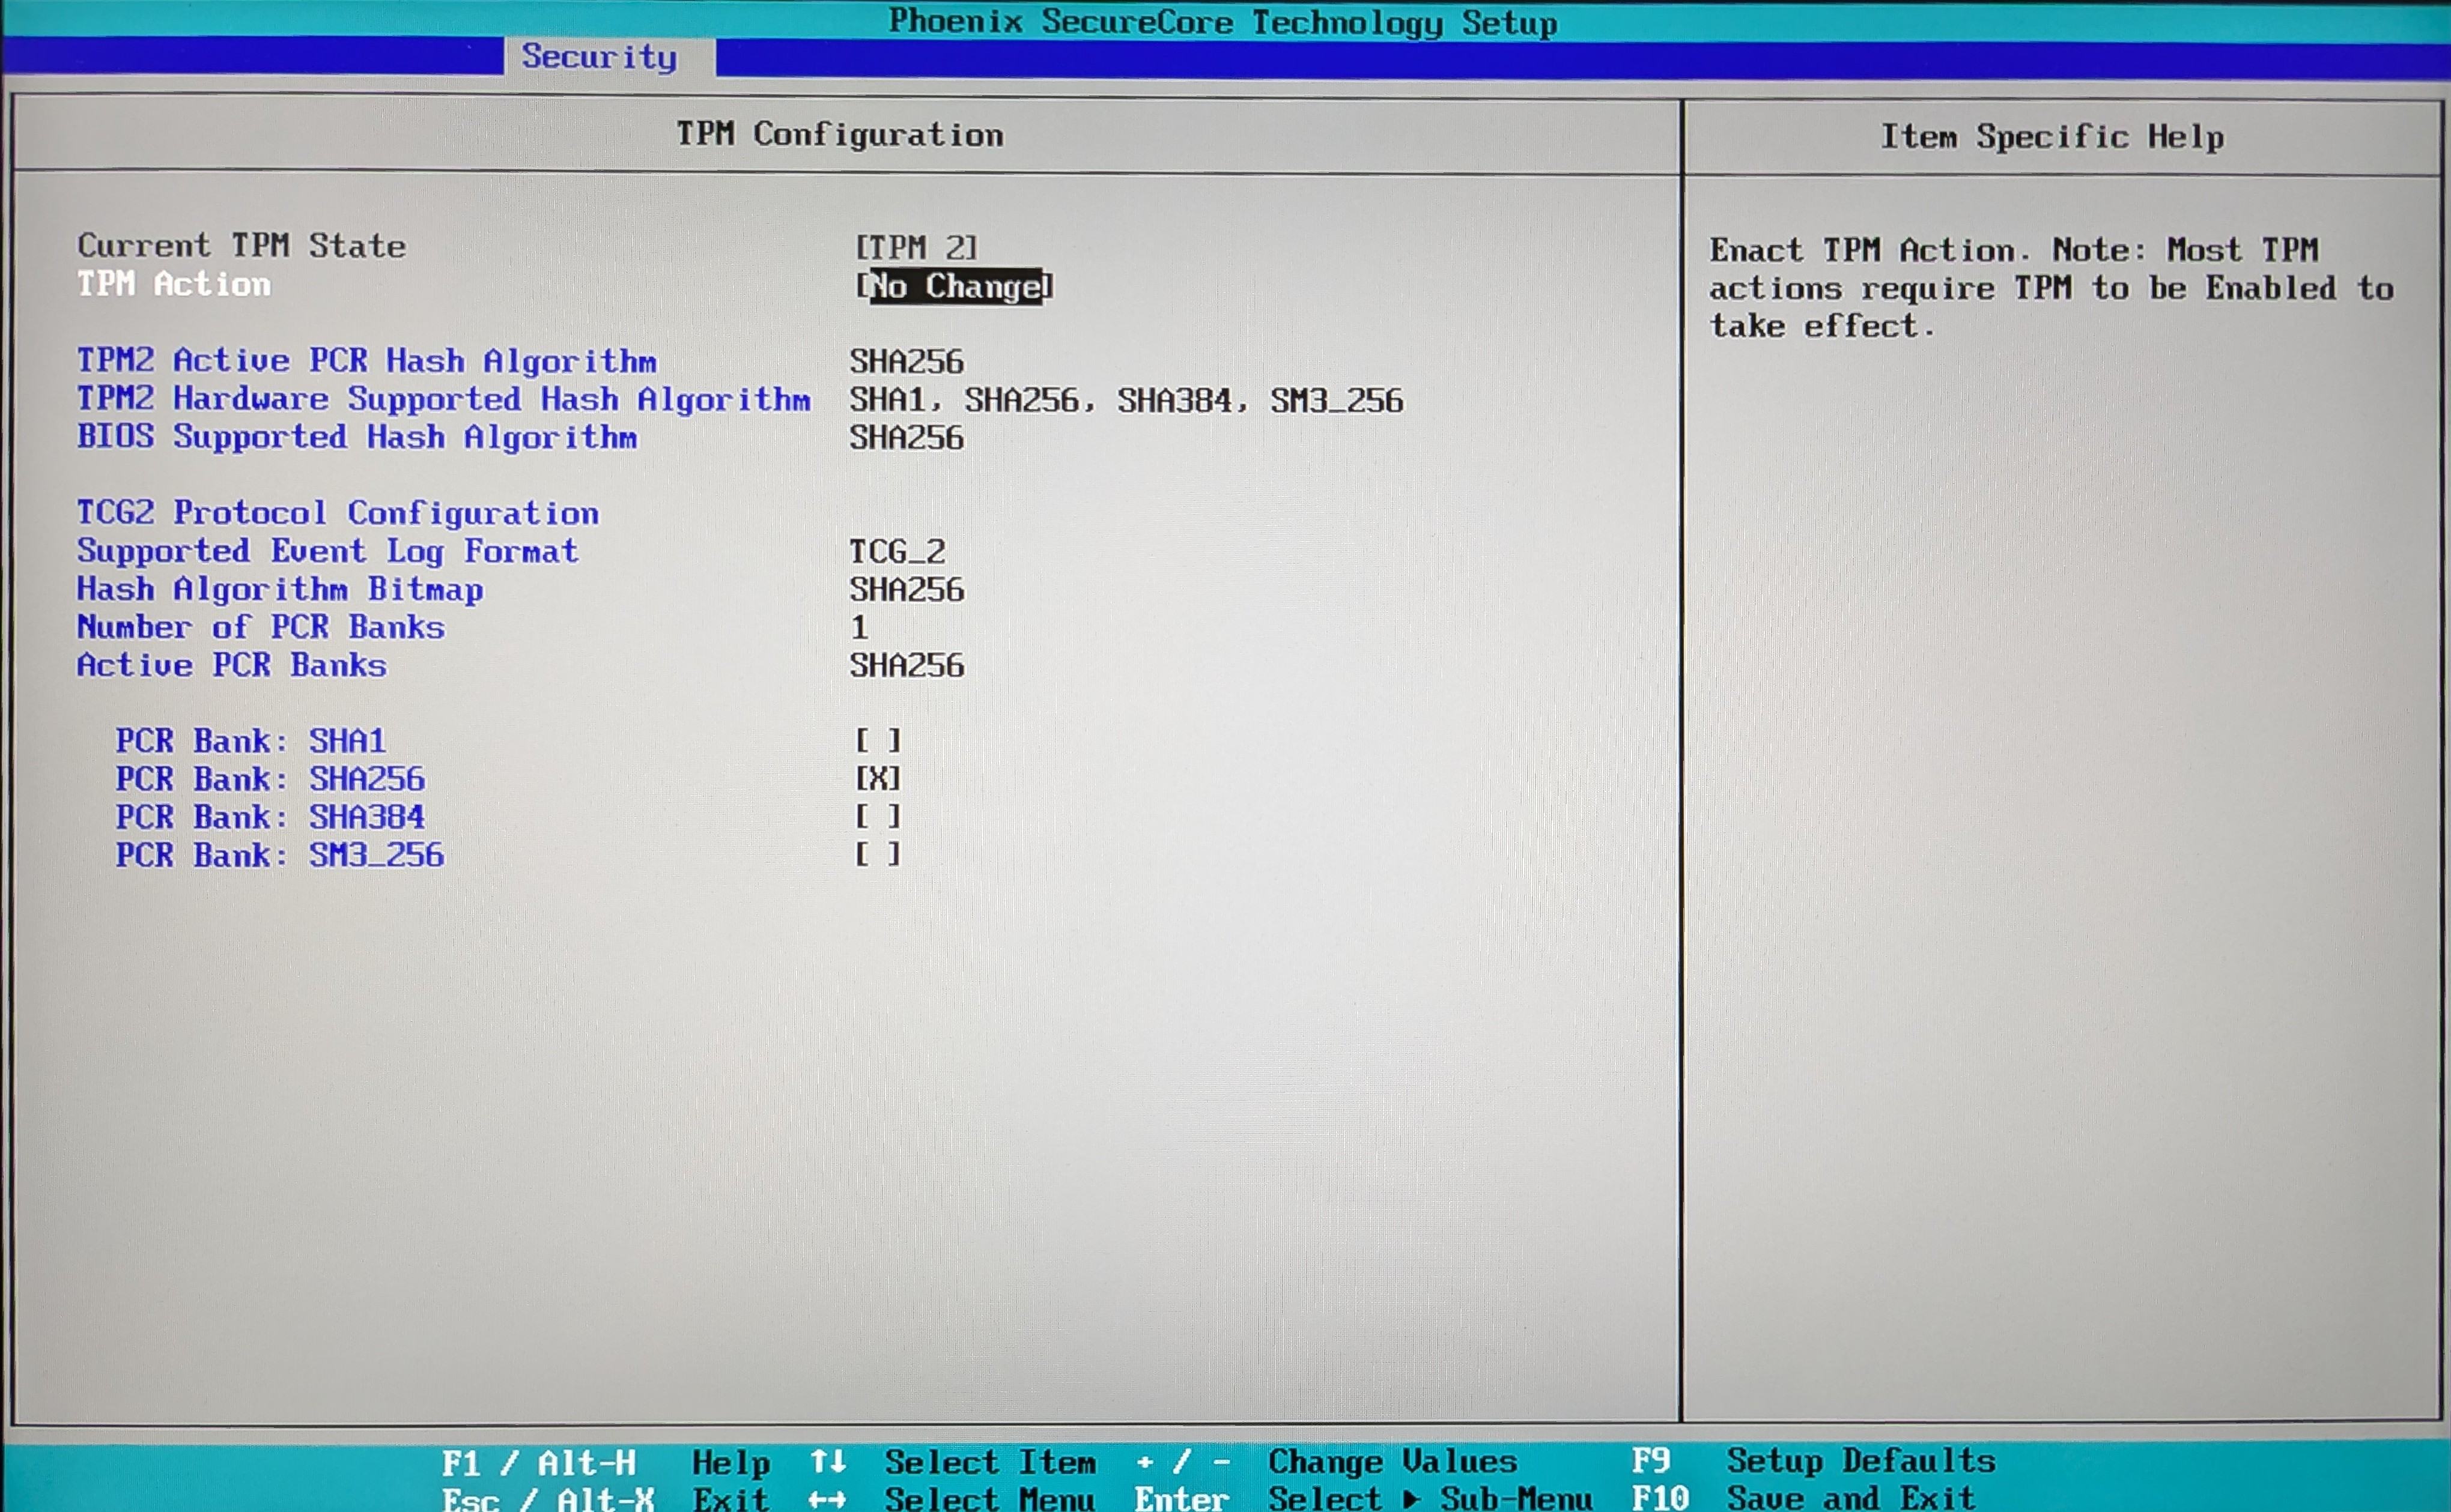Select TCG2 Protocol Configuration heading
Viewport: 2451px width, 1512px height.
point(338,513)
